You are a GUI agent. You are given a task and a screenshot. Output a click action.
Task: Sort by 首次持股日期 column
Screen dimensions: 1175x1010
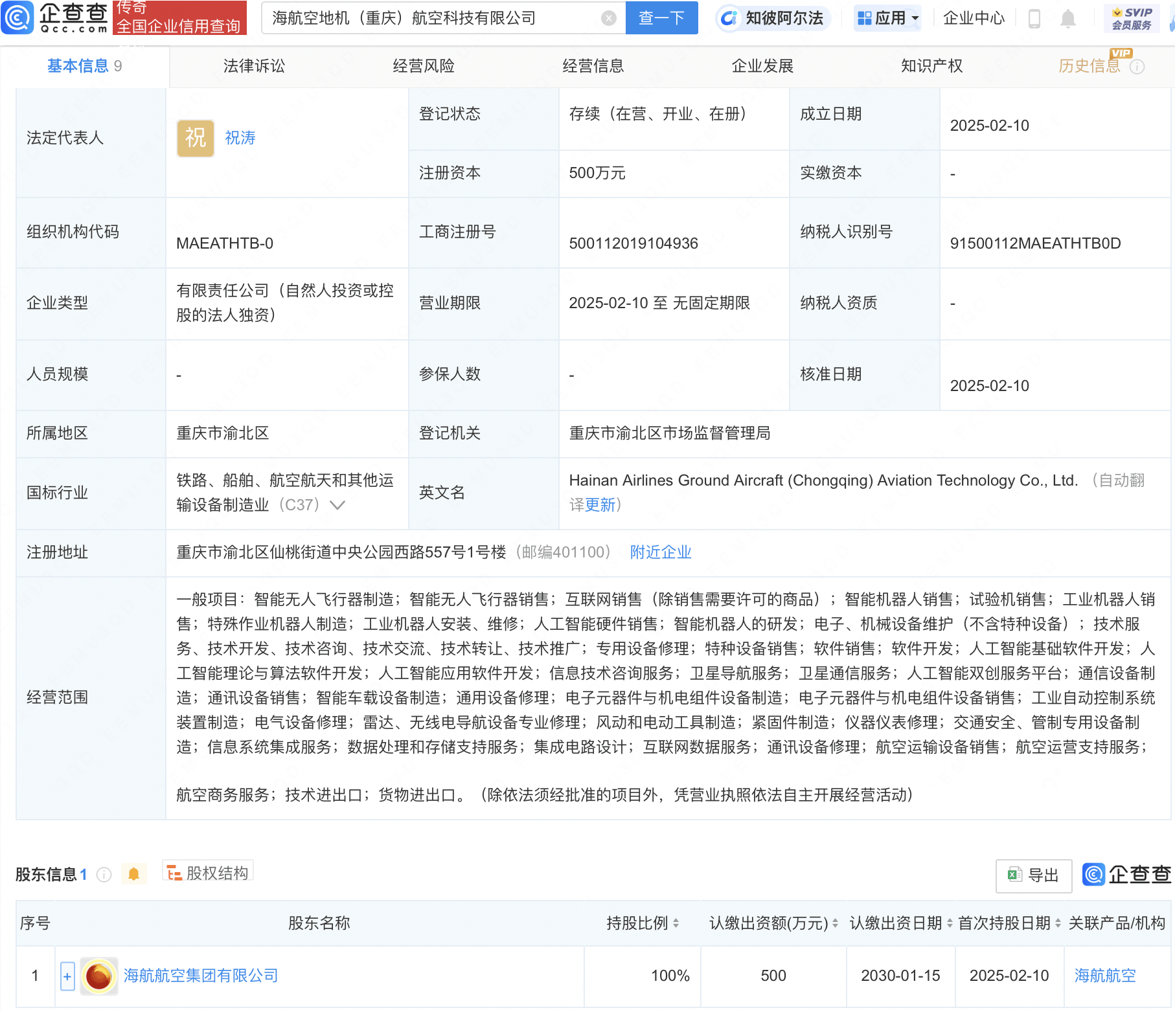coord(1058,923)
